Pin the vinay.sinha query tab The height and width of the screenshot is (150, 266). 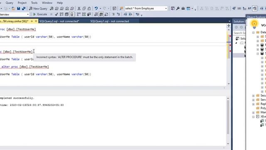(x=32, y=21)
